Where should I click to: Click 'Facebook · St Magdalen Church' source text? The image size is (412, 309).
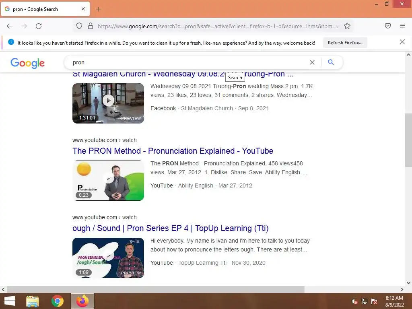click(x=192, y=108)
